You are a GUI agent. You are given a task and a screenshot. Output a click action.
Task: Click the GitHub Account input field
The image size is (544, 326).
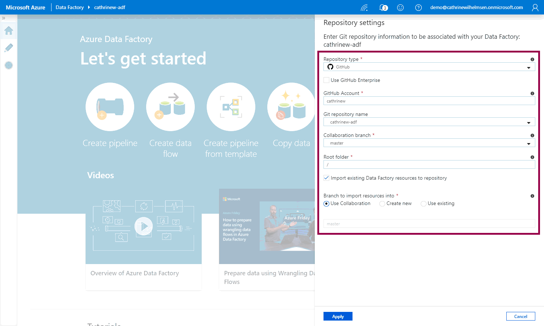coord(429,101)
